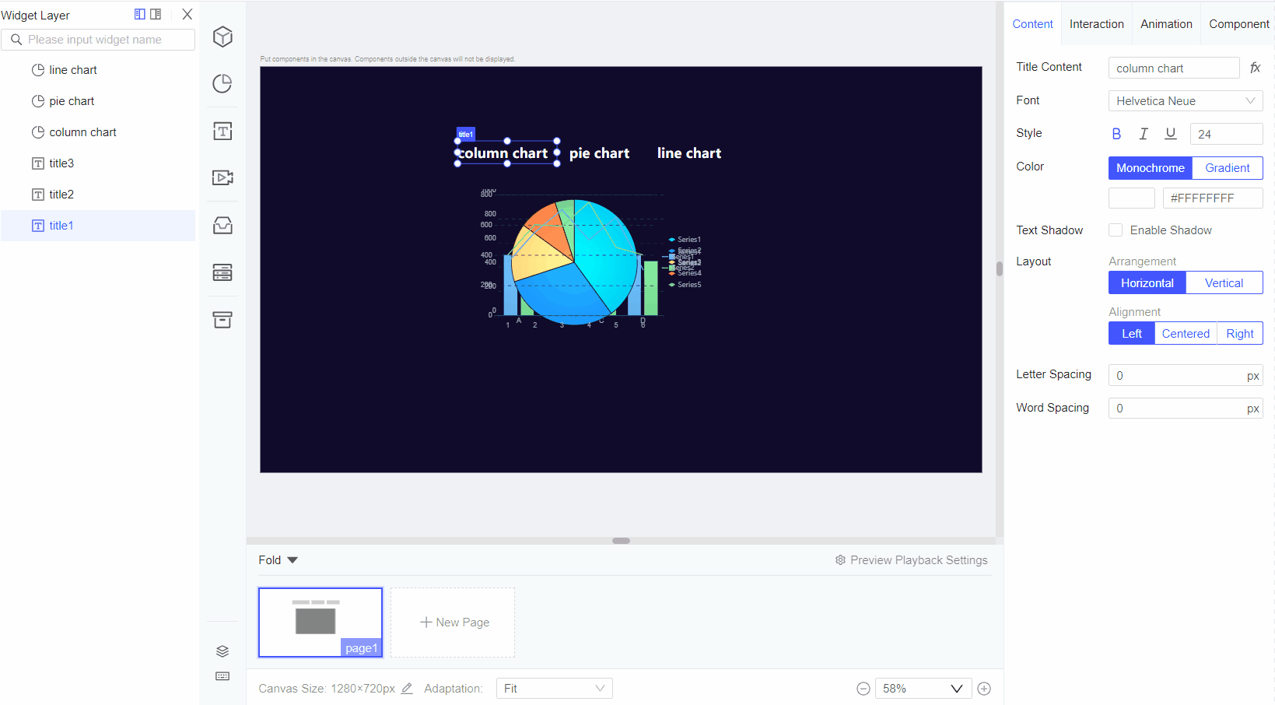
Task: Open the zoom percentage dropdown
Action: tap(923, 689)
